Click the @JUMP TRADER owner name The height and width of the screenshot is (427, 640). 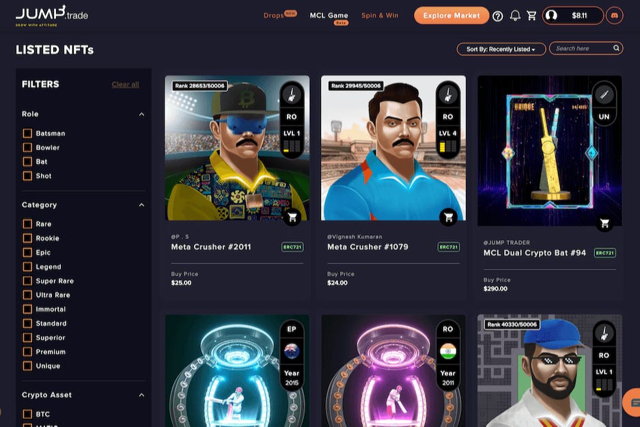[x=507, y=243]
